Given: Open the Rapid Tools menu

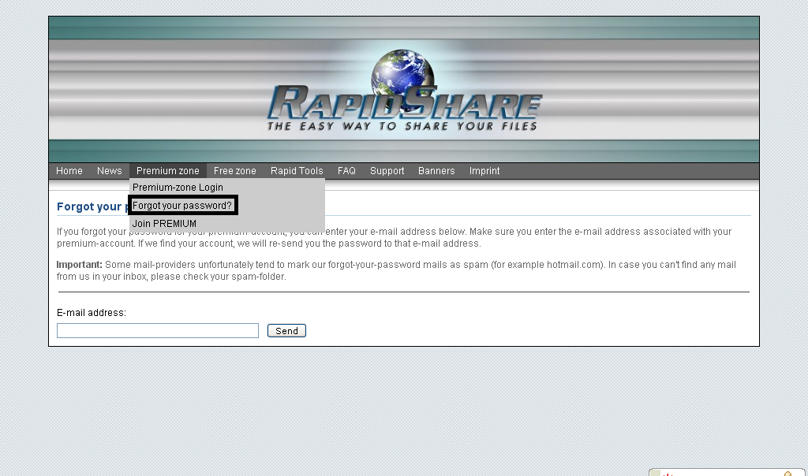Looking at the screenshot, I should (297, 171).
